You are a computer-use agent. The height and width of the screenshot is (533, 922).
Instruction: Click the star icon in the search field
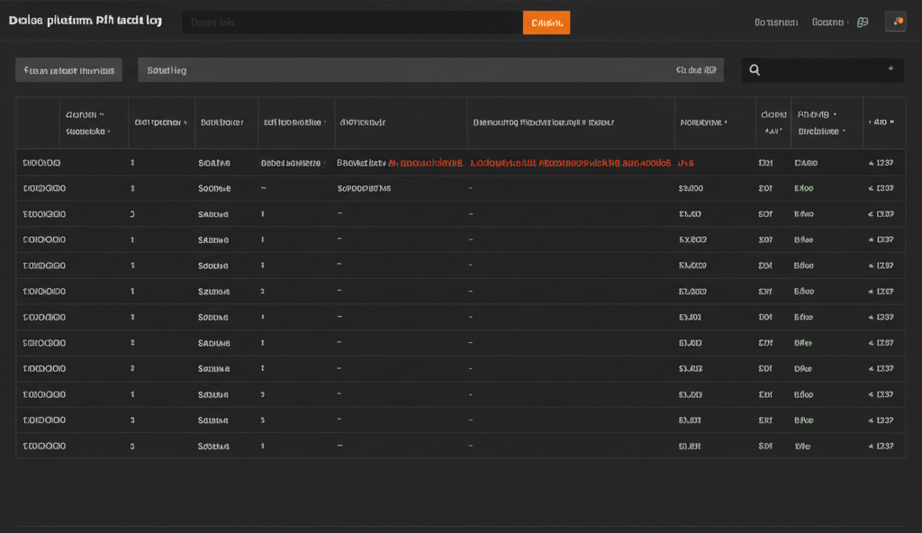(x=890, y=68)
